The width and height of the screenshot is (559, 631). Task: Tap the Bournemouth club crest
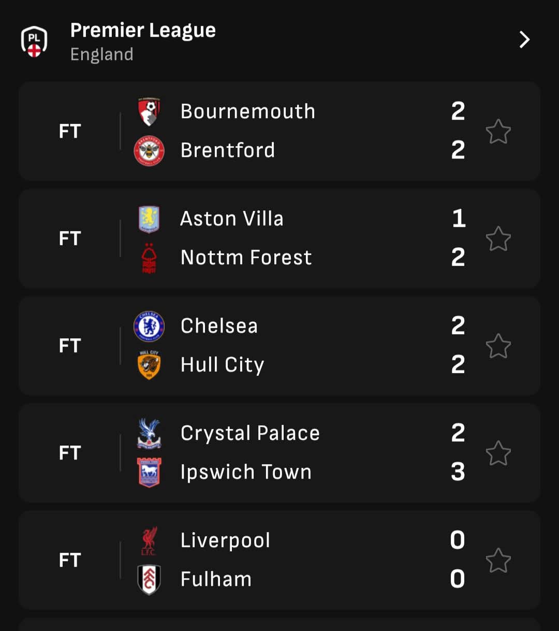click(149, 111)
